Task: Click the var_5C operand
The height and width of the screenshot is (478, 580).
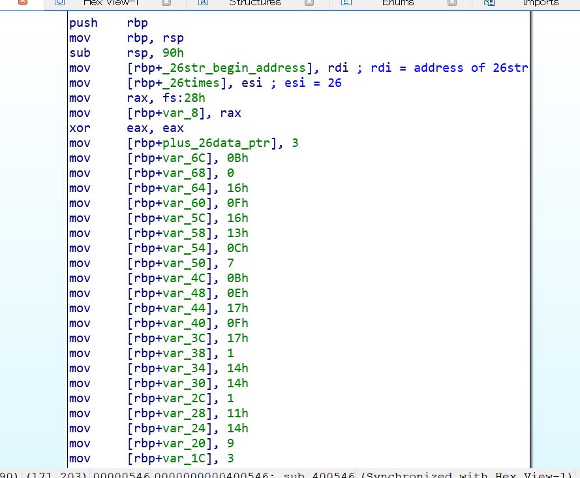Action: click(184, 218)
